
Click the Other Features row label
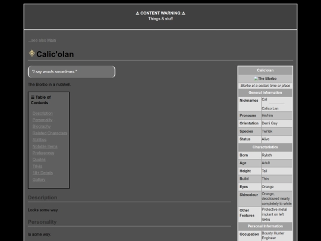tap(247, 213)
